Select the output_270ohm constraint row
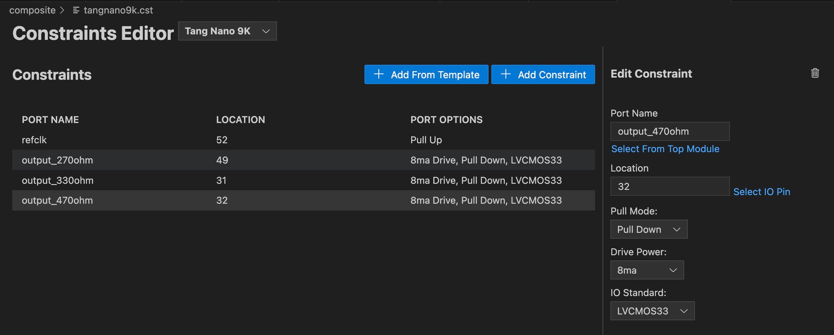Screen dimensions: 834x335 [x=303, y=160]
